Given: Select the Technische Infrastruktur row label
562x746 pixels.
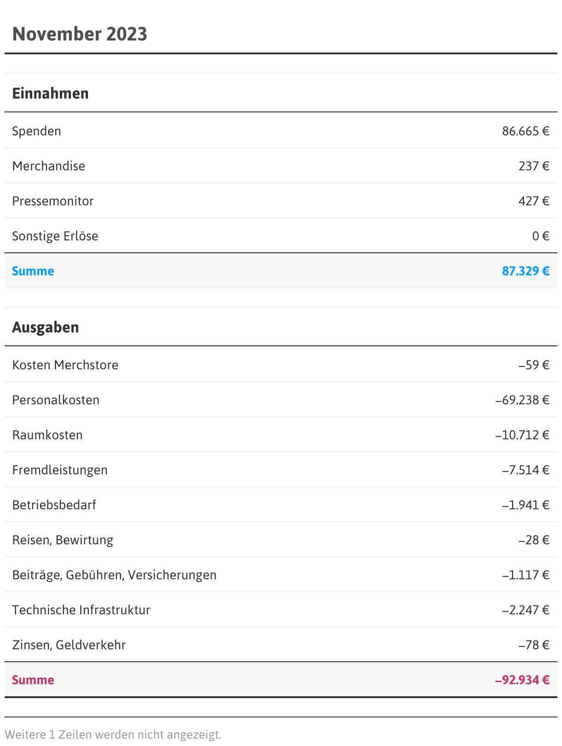Looking at the screenshot, I should coord(81,610).
